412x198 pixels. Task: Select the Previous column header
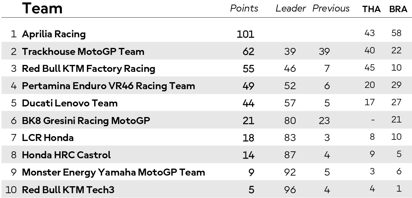pos(331,8)
